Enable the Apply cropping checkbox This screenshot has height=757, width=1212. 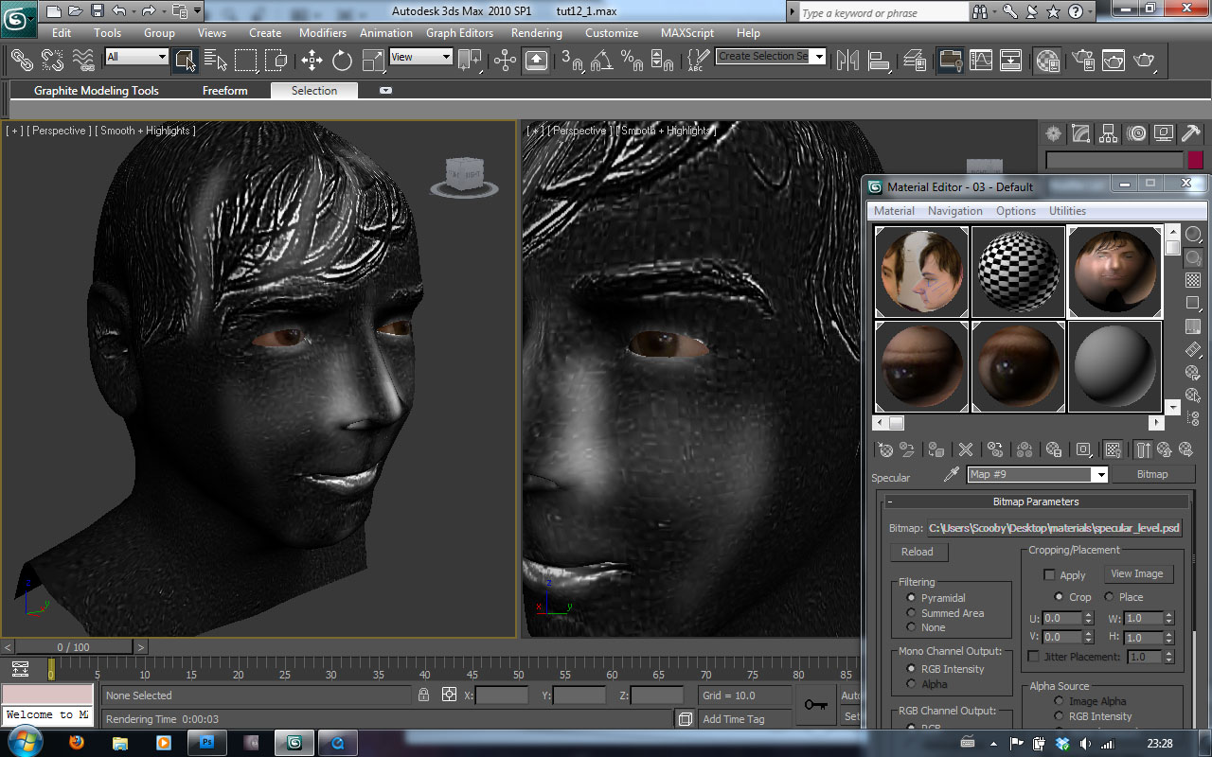1049,574
